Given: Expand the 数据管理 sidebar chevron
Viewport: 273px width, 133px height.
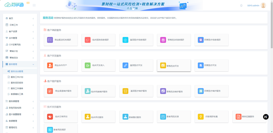Looking at the screenshot, I should 33,121.
